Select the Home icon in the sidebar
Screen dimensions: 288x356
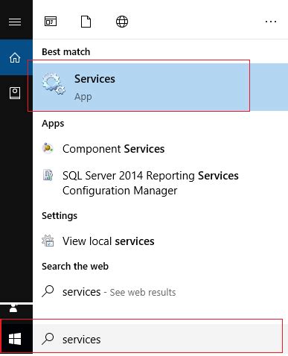pos(15,57)
